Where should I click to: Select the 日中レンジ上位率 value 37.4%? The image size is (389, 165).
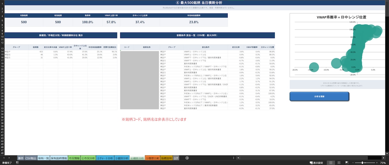[140, 22]
